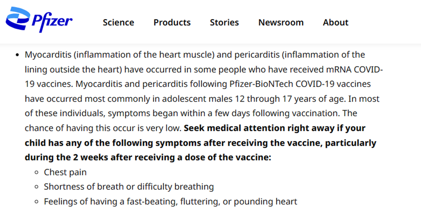The image size is (421, 216).
Task: Click the paragraph's opening word "Myocarditis"
Action: (x=48, y=55)
